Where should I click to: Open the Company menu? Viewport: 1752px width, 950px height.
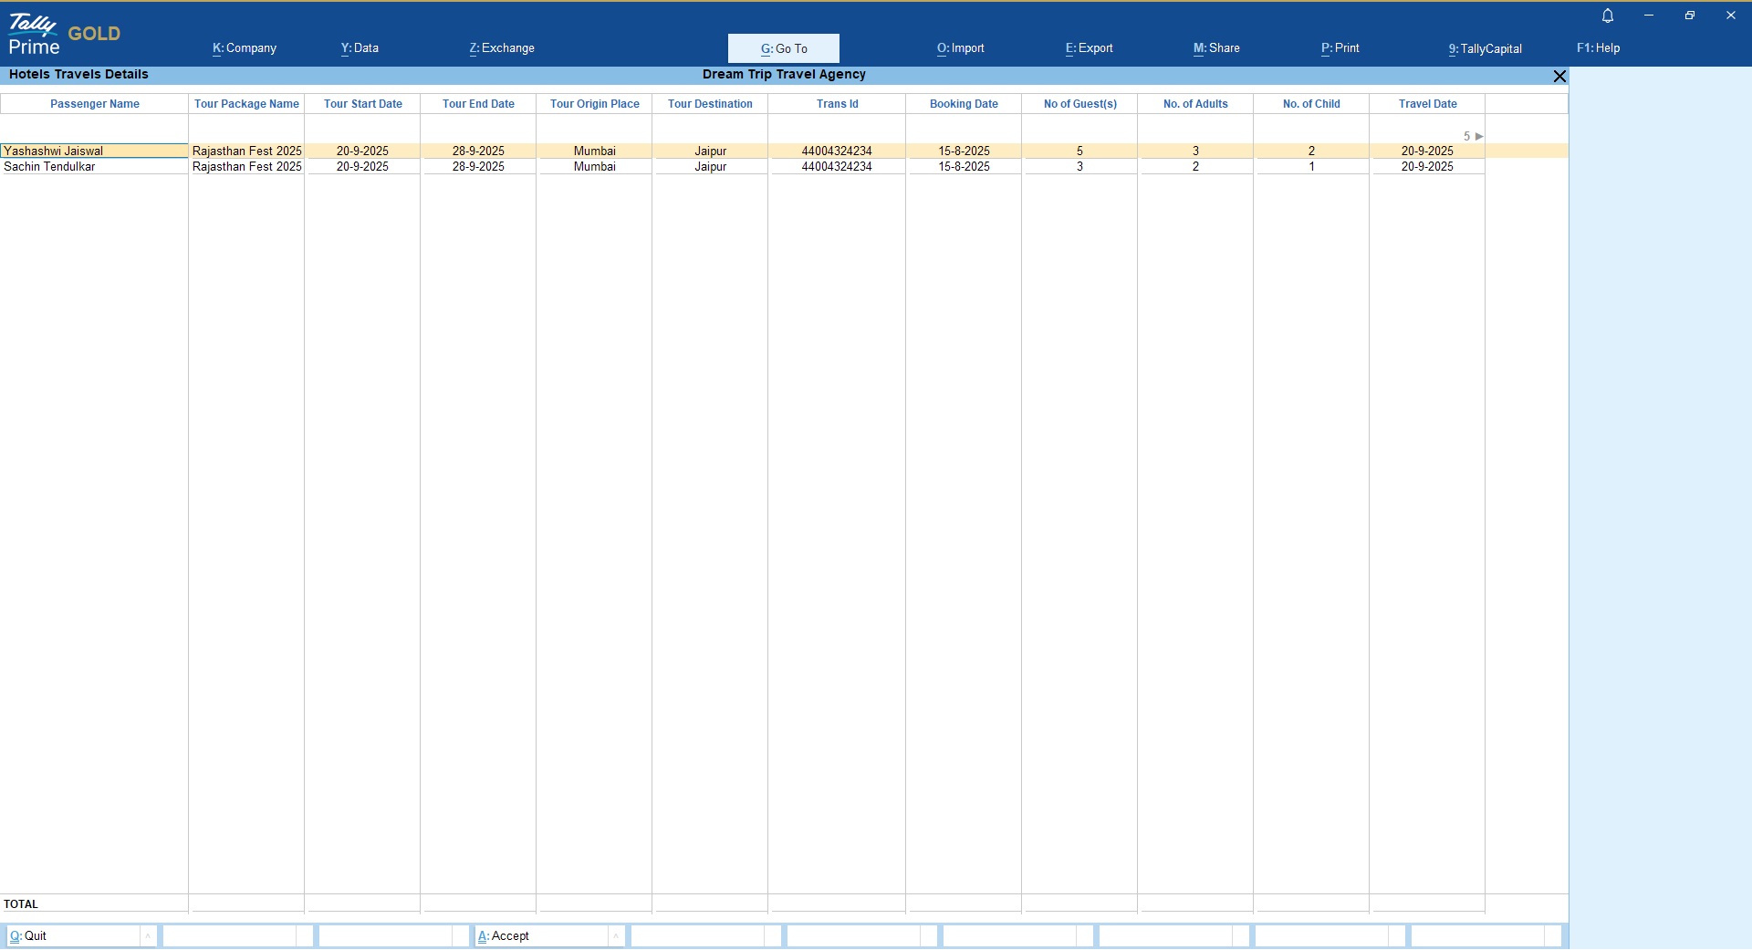[x=245, y=48]
